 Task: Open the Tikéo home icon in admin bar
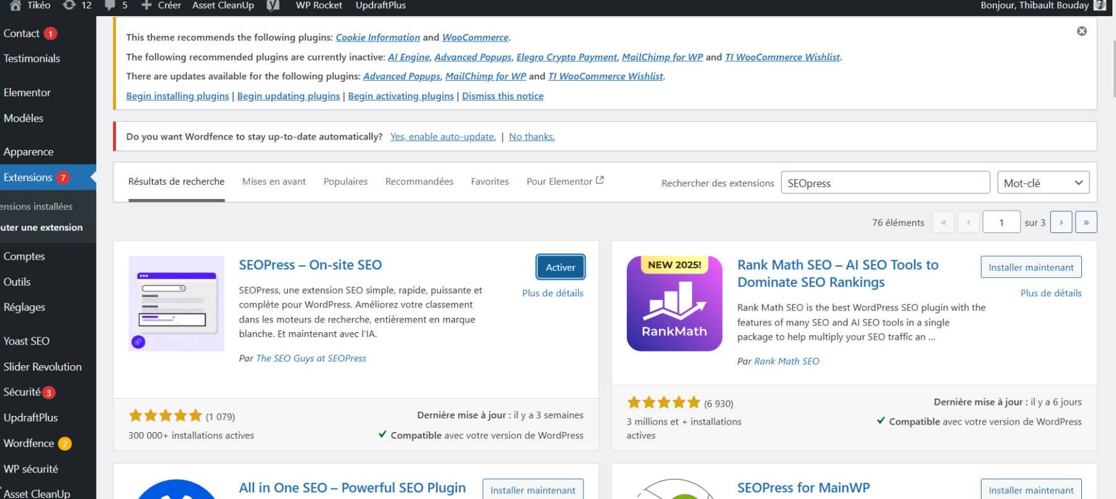pos(15,5)
